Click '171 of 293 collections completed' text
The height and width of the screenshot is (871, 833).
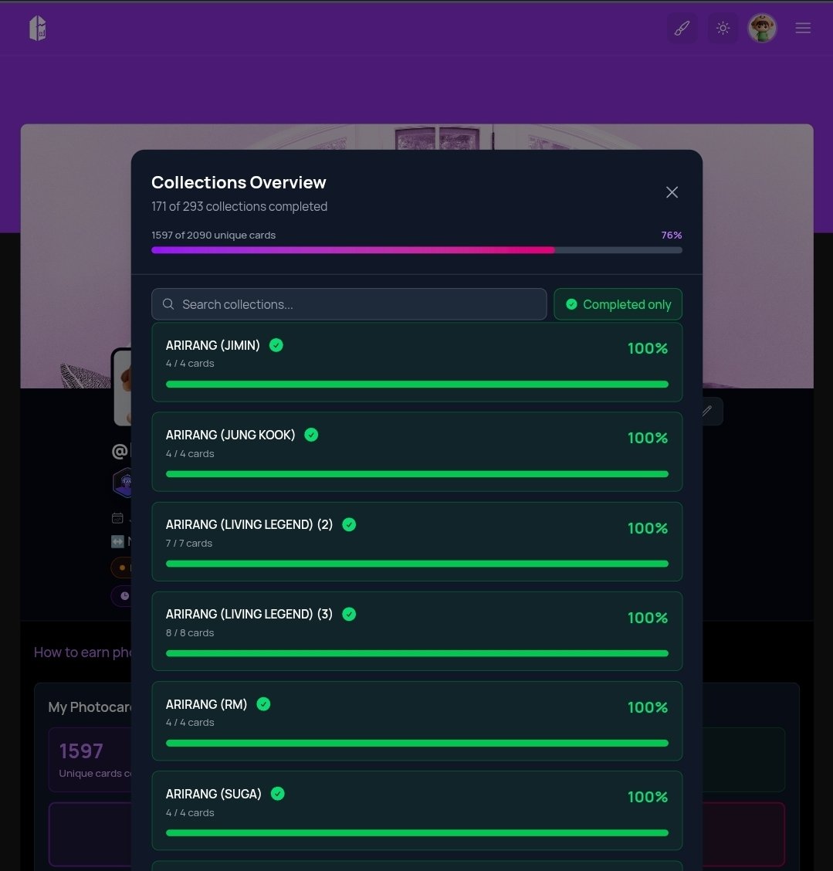click(239, 206)
